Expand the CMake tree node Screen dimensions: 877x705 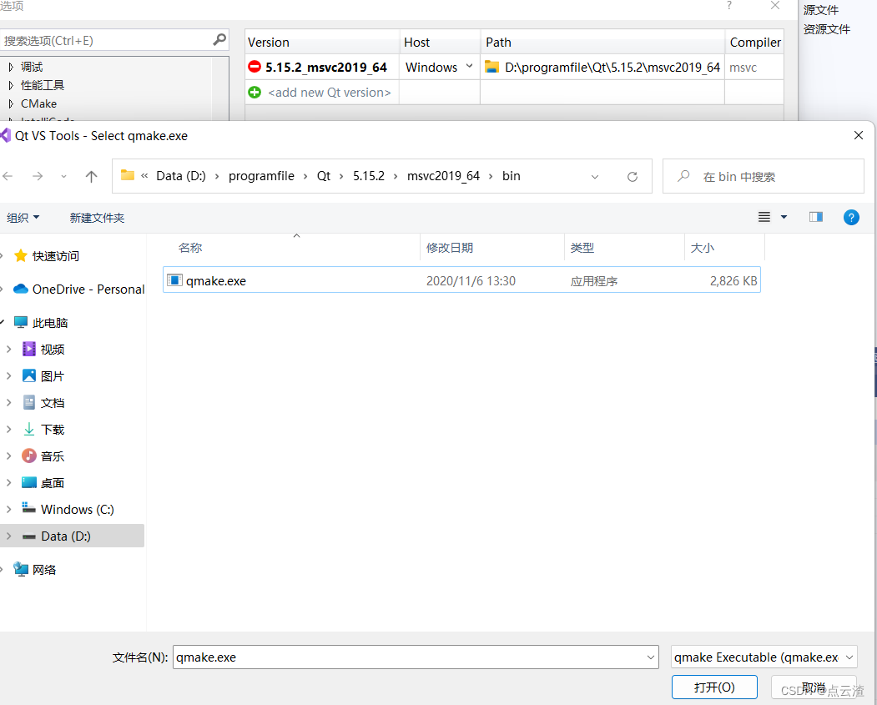click(x=11, y=103)
